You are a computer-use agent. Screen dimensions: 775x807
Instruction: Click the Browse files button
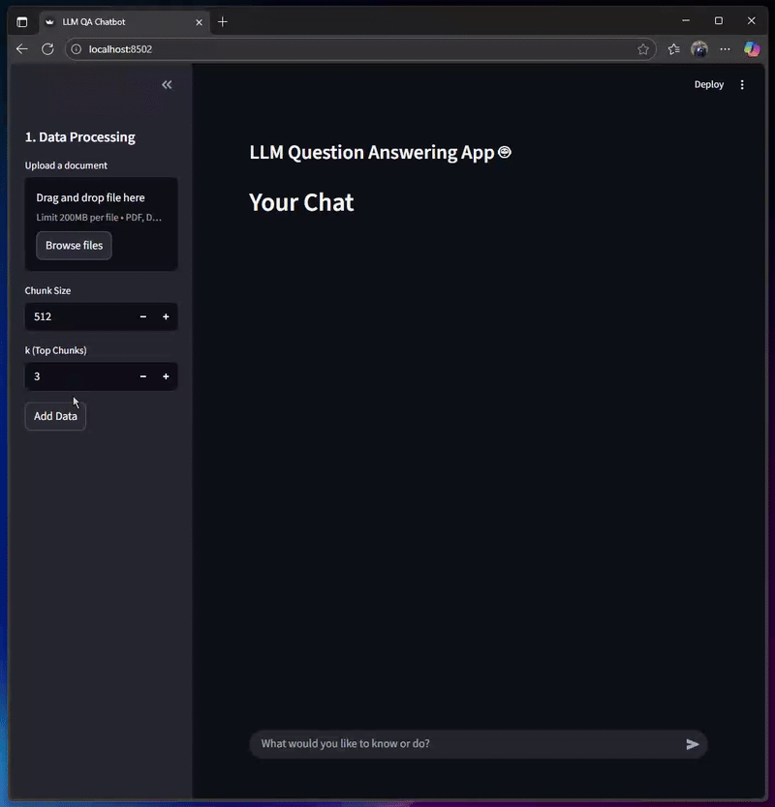(74, 246)
